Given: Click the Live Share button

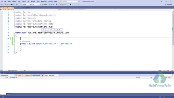Looking at the screenshot, I should point(168,5).
